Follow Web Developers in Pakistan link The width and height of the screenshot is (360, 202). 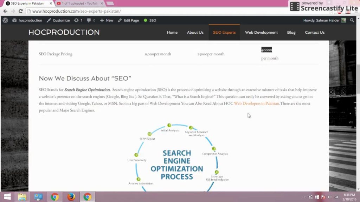[x=256, y=103]
